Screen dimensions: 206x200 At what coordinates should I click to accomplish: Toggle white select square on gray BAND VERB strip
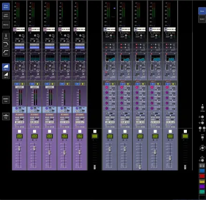pyautogui.click(x=140, y=132)
